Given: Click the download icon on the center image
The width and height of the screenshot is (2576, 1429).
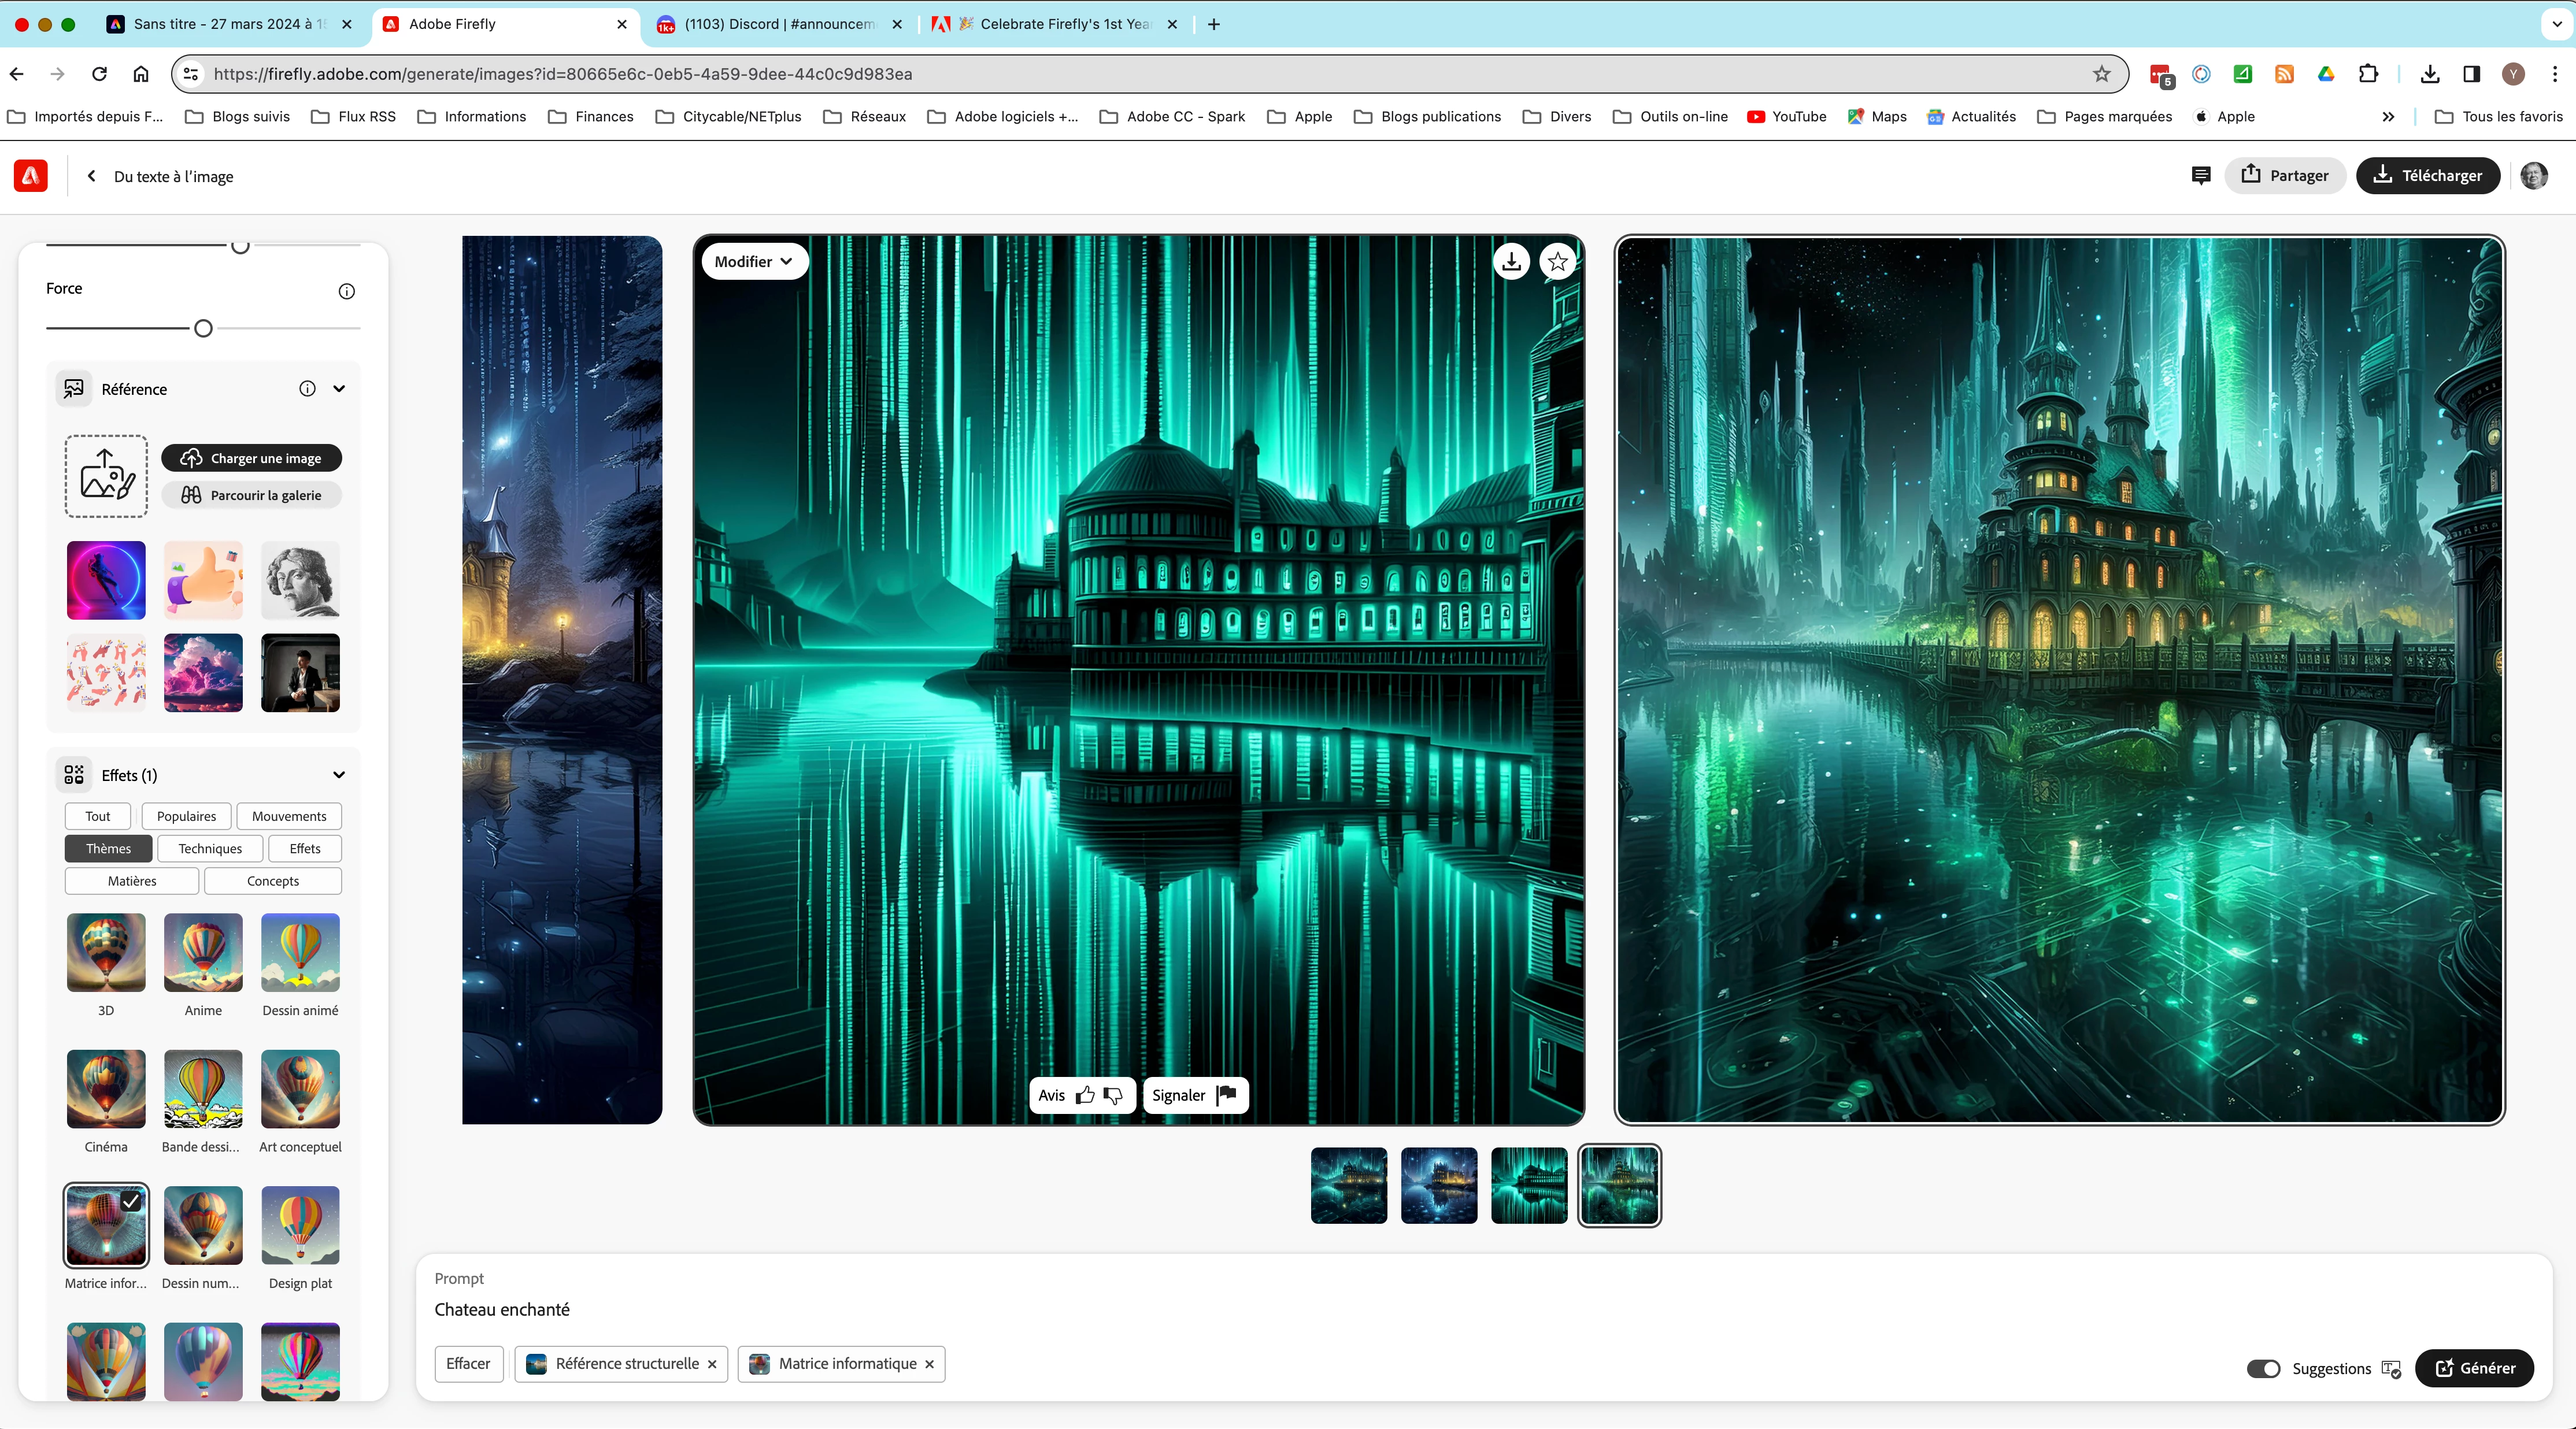Looking at the screenshot, I should coord(1511,262).
